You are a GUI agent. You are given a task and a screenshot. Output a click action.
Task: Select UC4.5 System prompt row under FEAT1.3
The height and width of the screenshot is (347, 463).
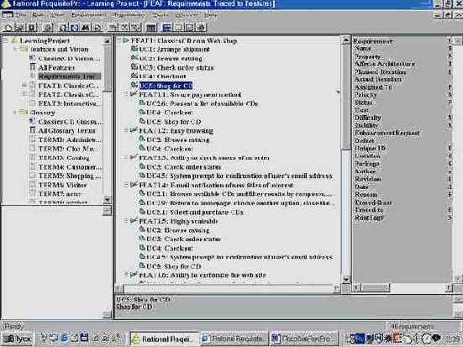pyautogui.click(x=239, y=176)
